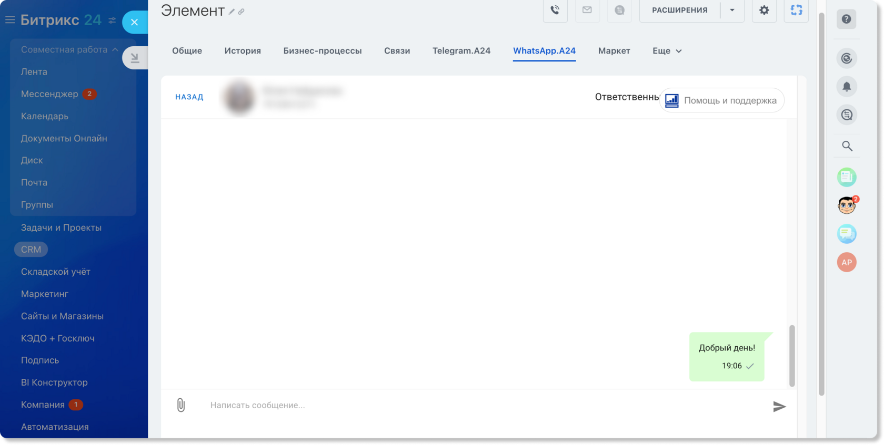Viewport: 884px width, 445px height.
Task: Click the phone call icon
Action: [555, 10]
